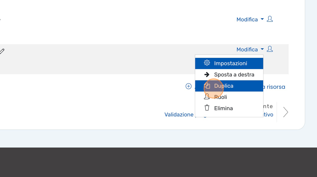Choose Elimina from the menu
This screenshot has width=317, height=177.
click(229, 108)
